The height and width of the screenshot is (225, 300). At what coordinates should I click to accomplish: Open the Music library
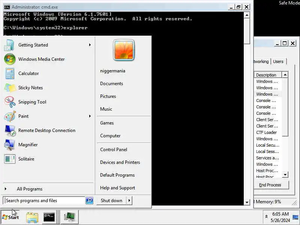tap(106, 109)
